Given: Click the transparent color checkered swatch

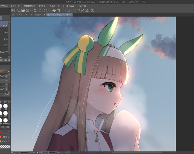Looking at the screenshot, I should coord(5,147).
